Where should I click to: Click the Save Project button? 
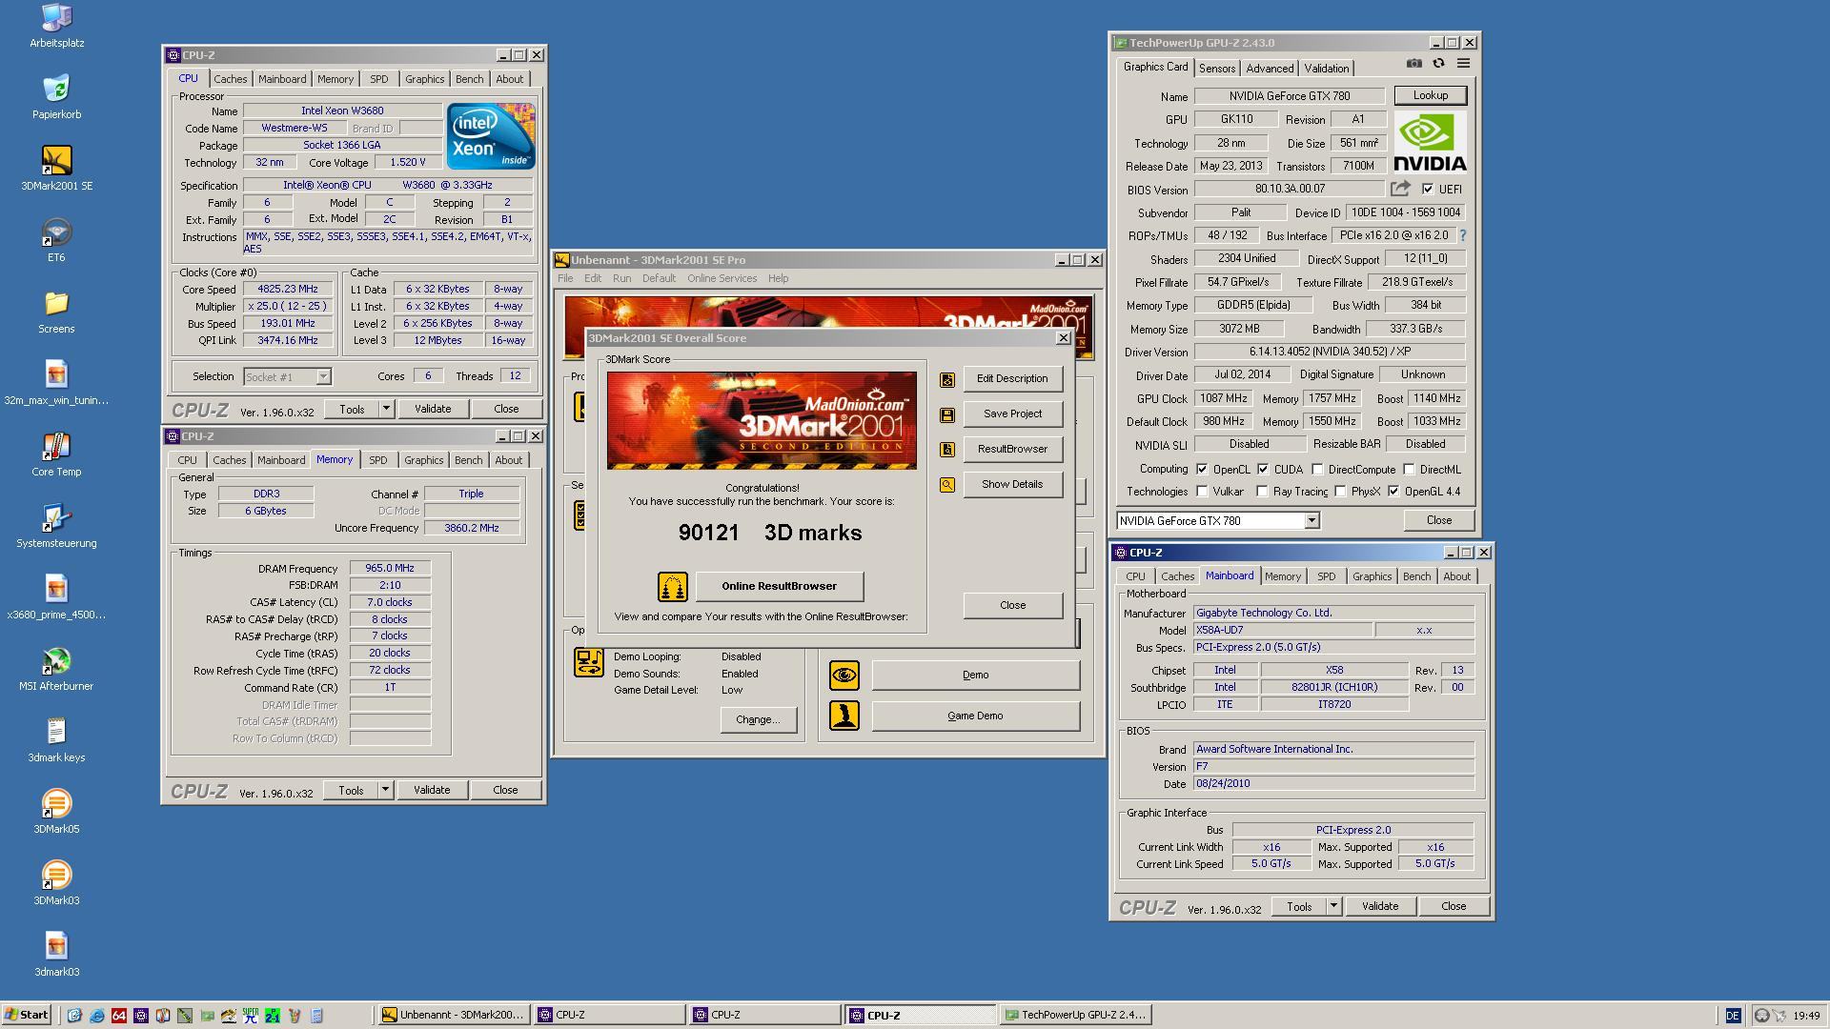point(1012,414)
